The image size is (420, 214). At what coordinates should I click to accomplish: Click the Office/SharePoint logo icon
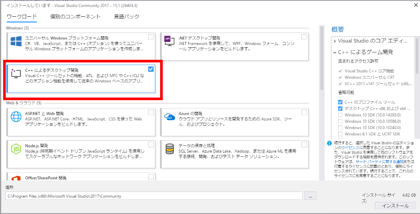[16, 178]
